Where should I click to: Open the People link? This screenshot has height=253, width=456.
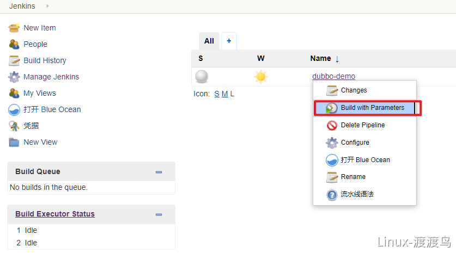(35, 44)
